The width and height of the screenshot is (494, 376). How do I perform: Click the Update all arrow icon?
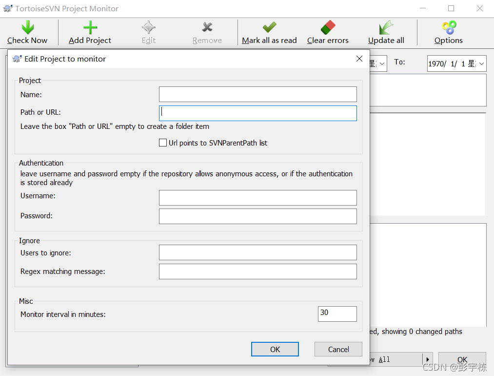tap(386, 27)
